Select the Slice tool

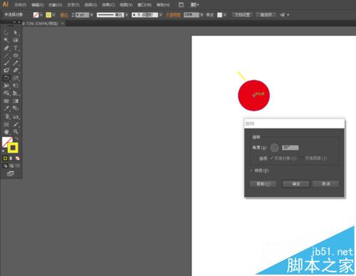click(x=16, y=124)
